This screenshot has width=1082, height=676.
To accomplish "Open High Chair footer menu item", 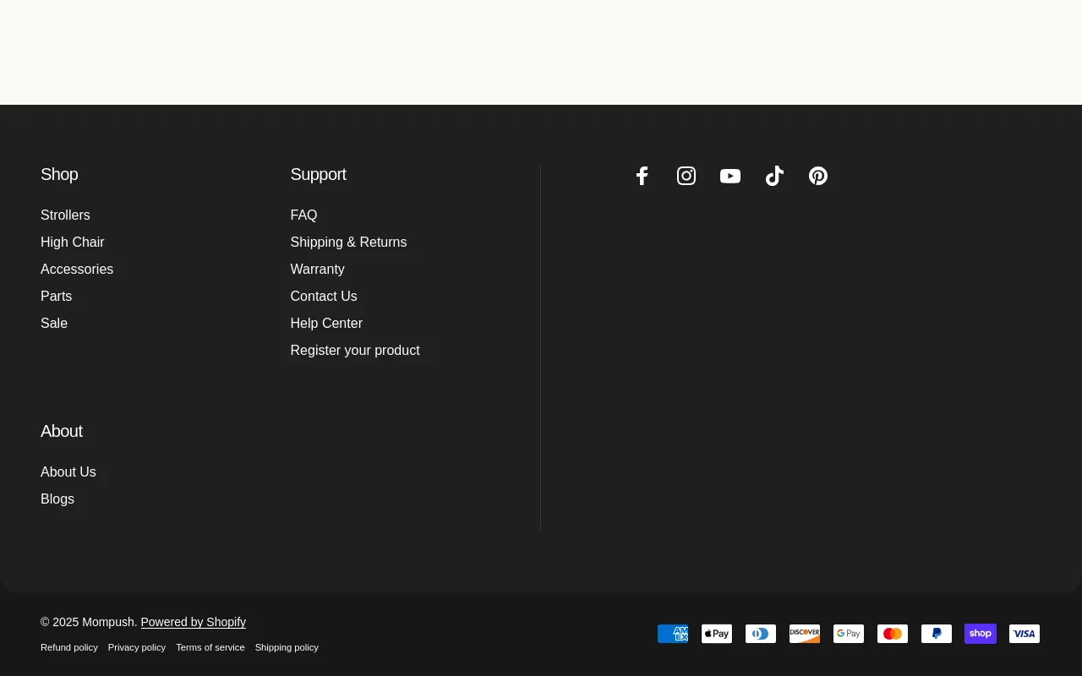I will coord(73,243).
